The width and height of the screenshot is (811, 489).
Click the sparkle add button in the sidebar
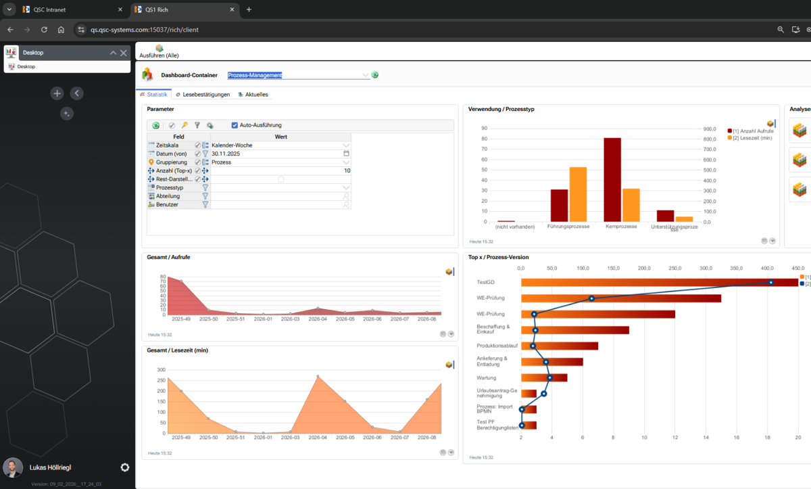pos(66,114)
